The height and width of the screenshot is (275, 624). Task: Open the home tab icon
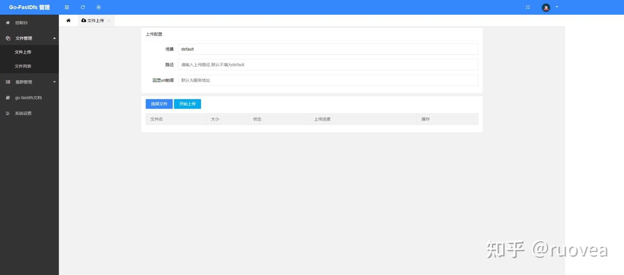pos(68,20)
